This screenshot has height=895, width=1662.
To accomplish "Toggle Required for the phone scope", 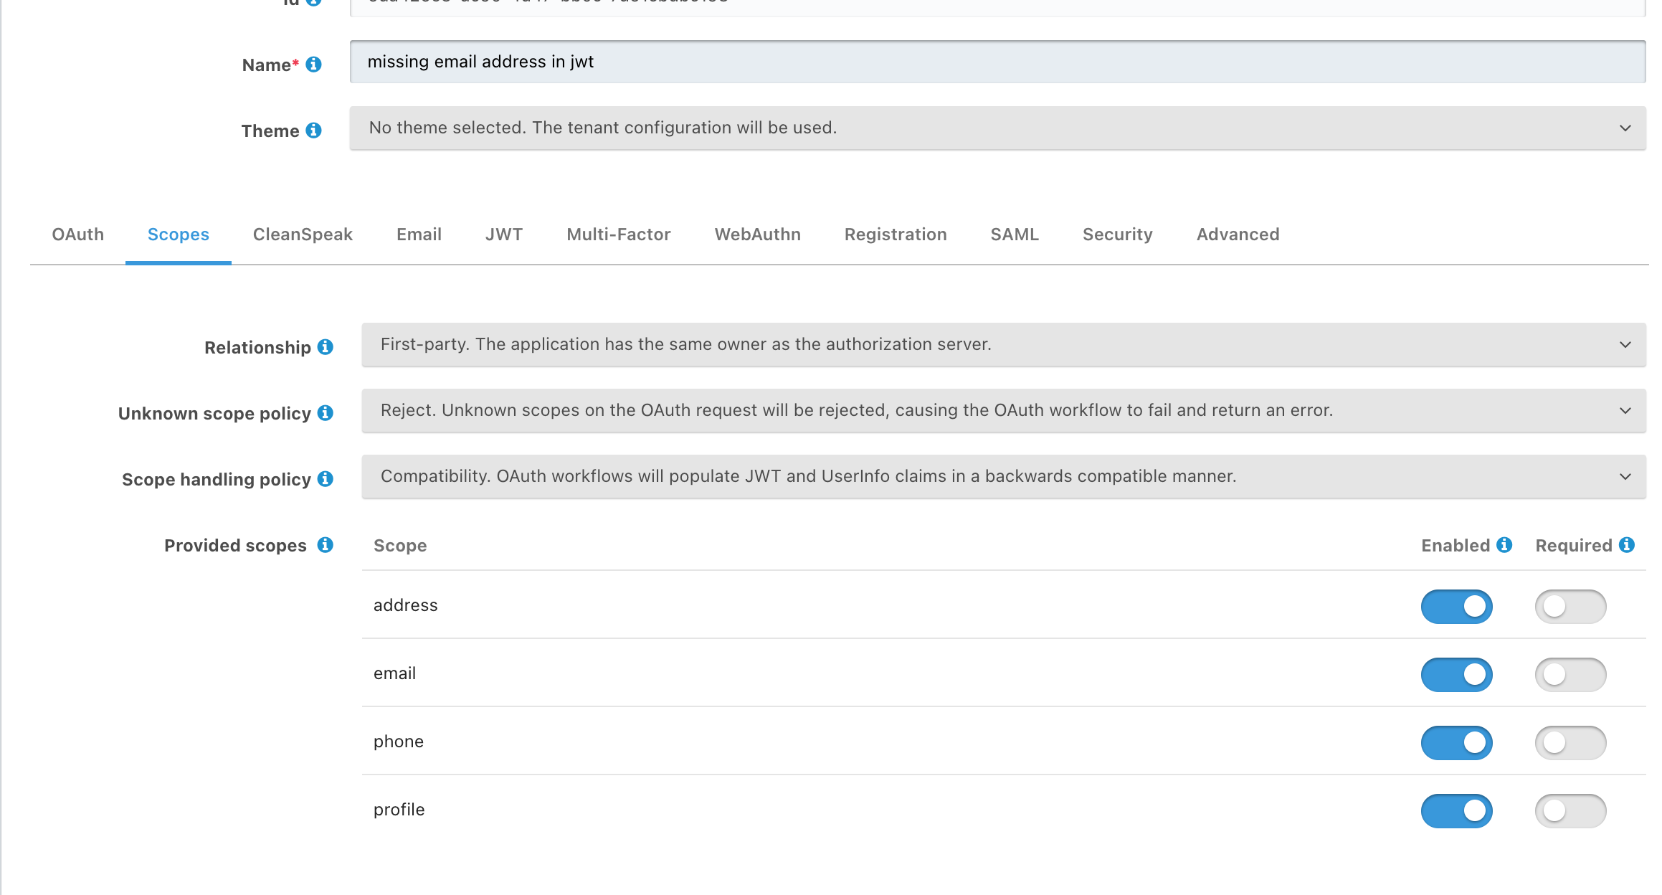I will tap(1570, 743).
